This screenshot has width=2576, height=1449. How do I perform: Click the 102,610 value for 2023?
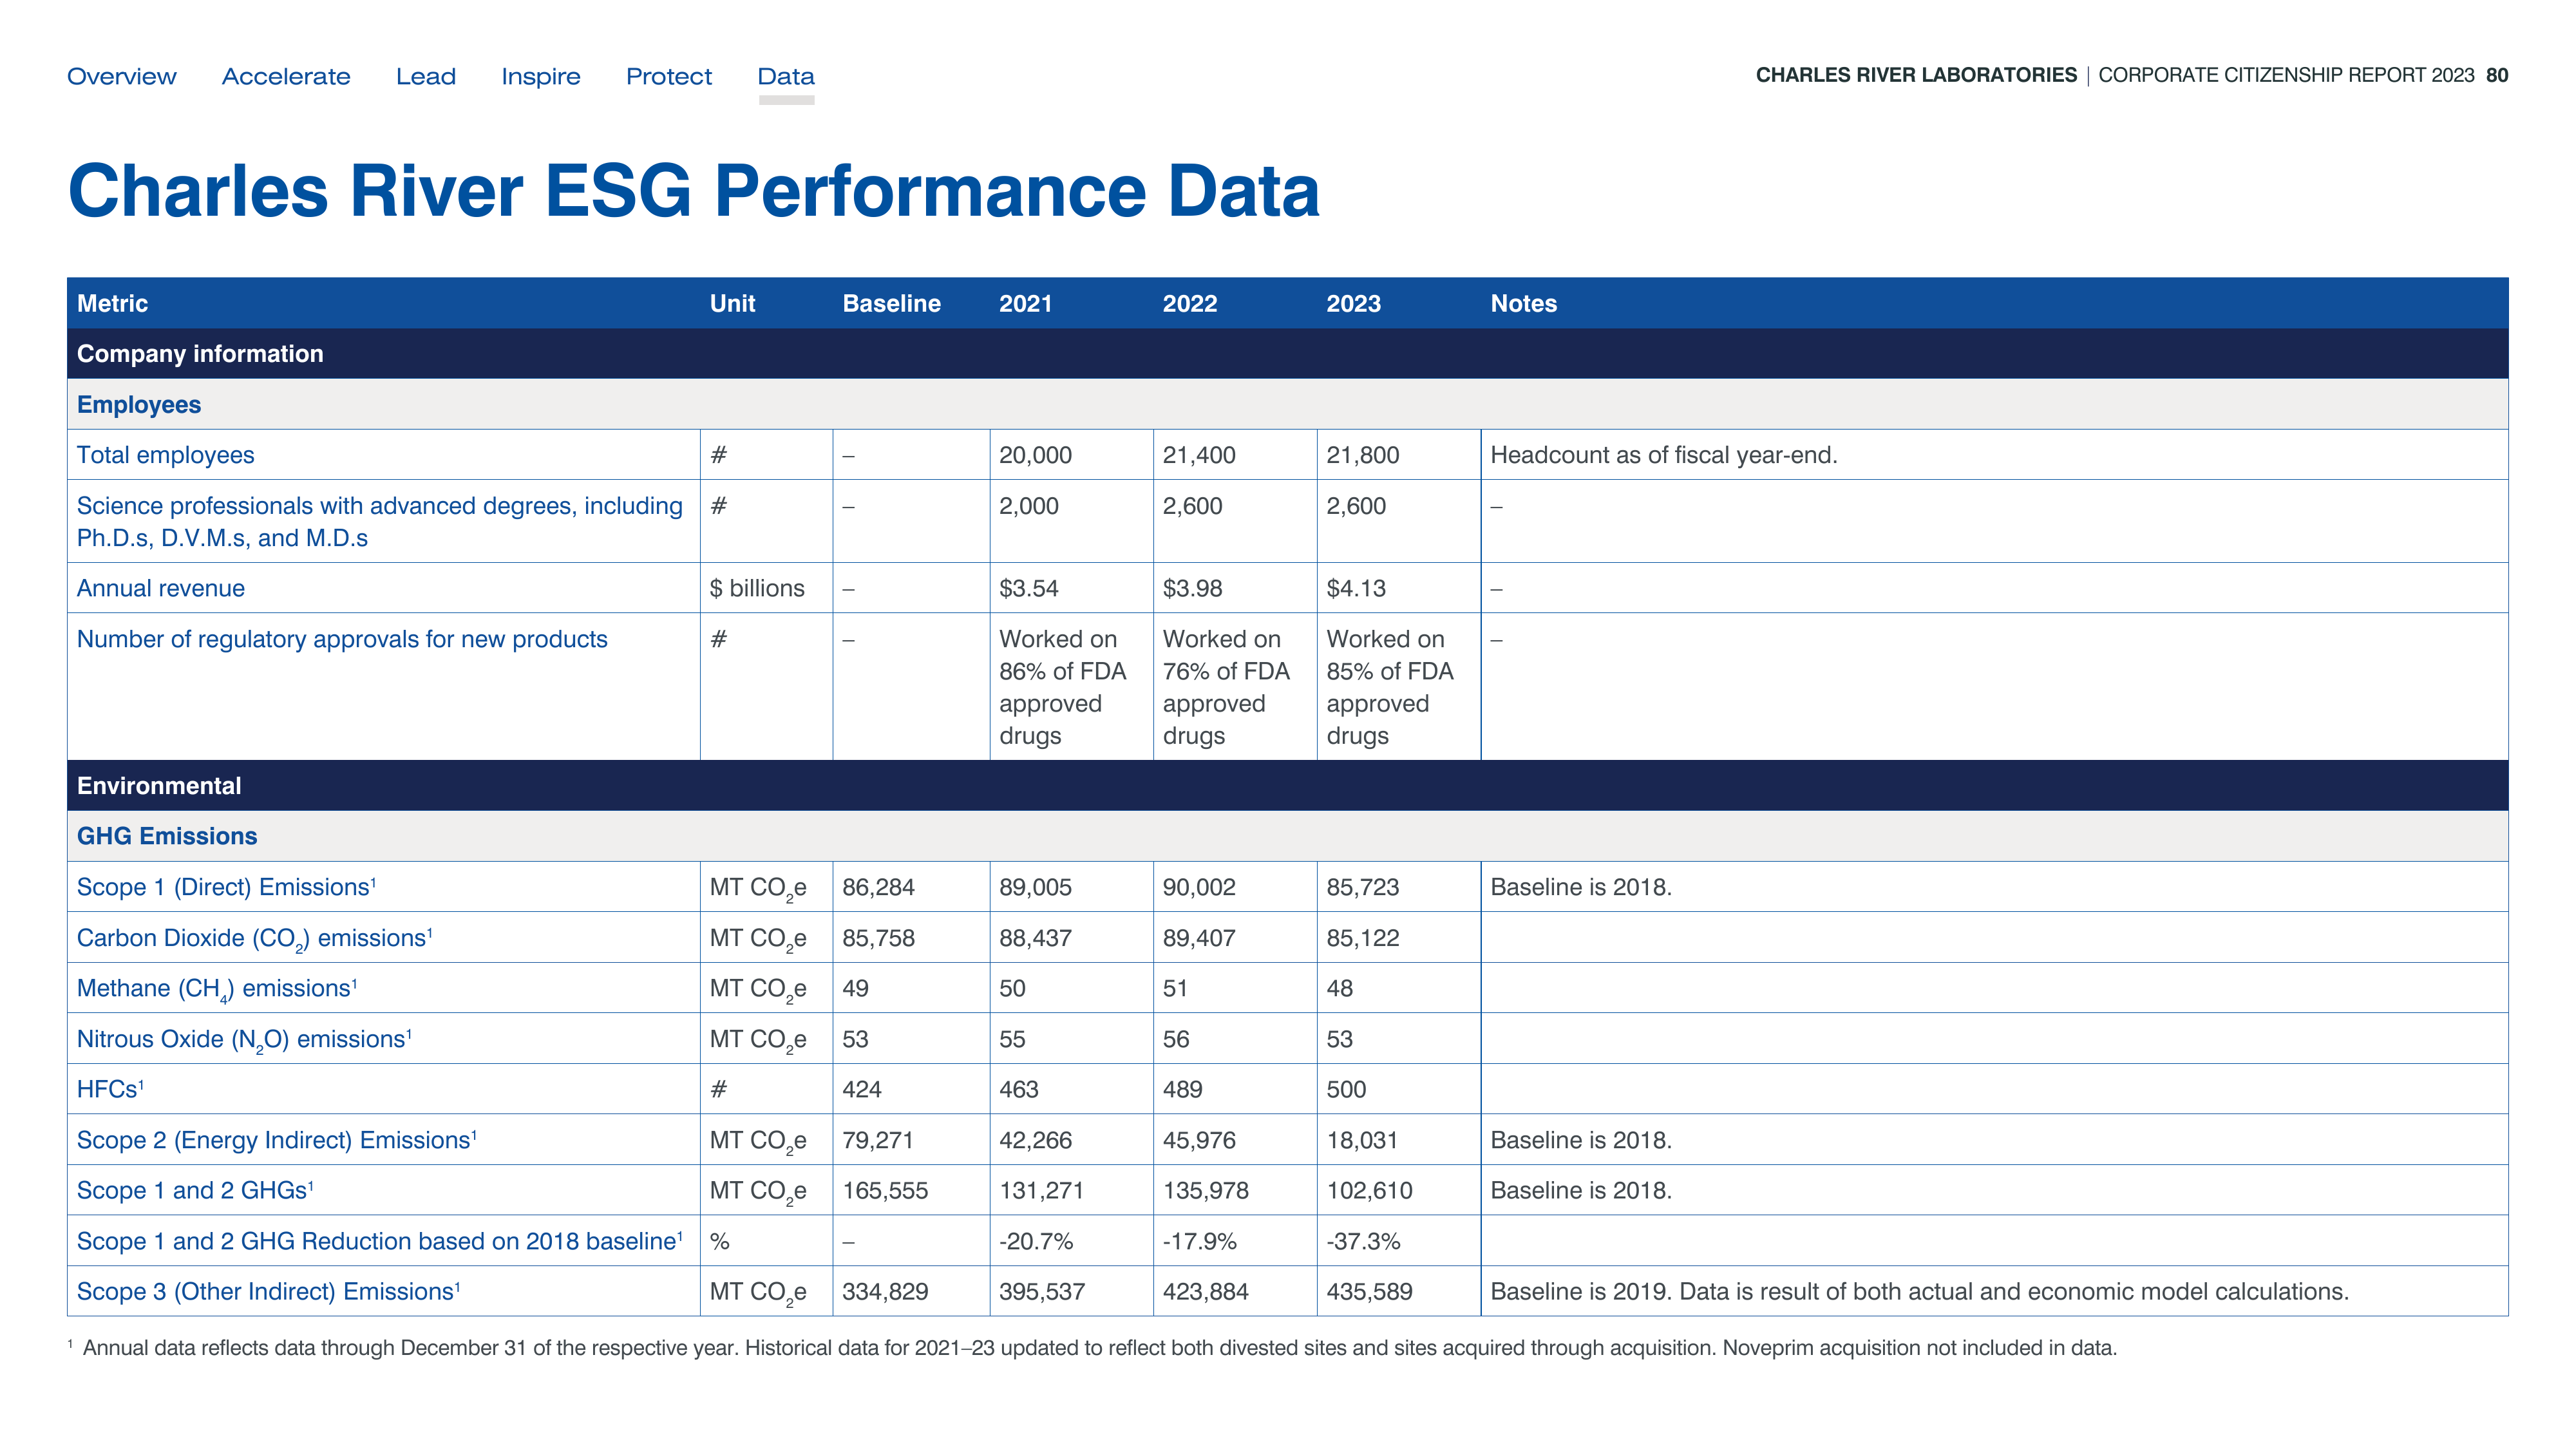1369,1190
